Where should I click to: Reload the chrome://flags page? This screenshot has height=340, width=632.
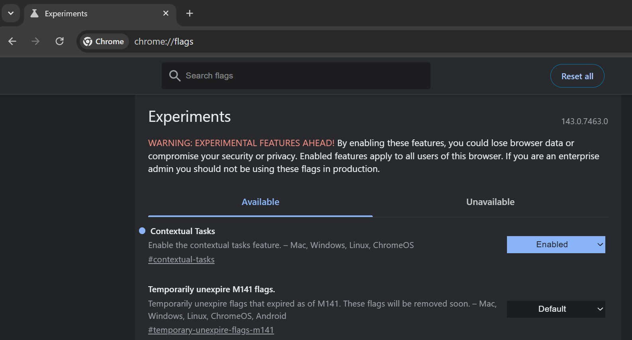click(60, 41)
